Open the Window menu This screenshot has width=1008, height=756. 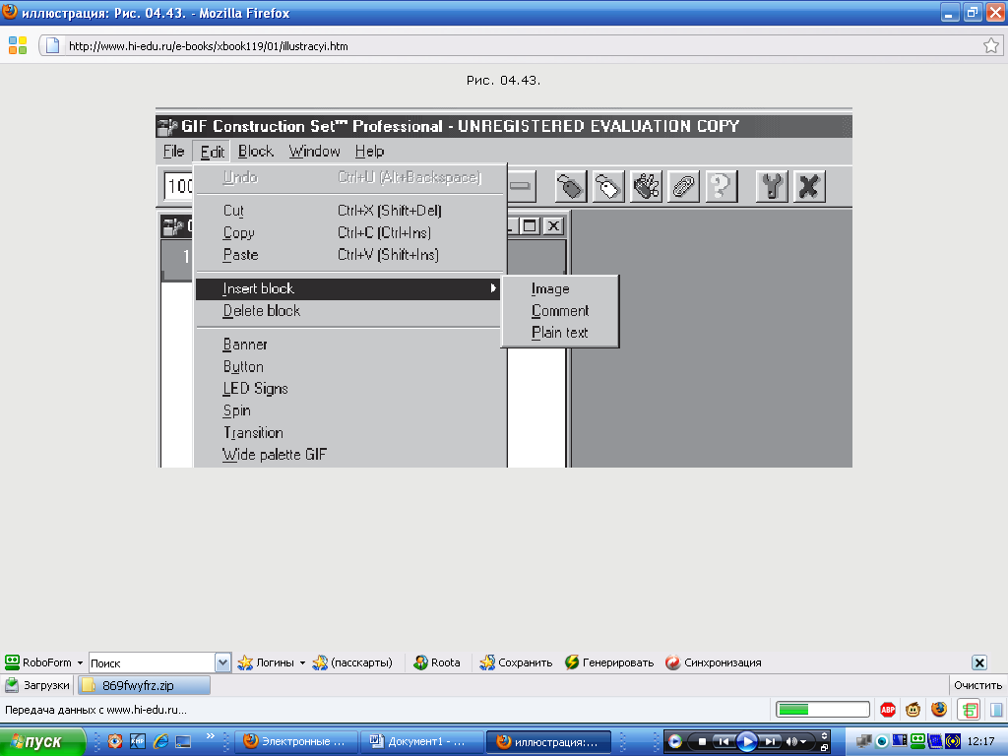(314, 151)
